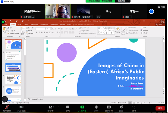168x113 pixels.
Task: Click the New Slide icon
Action: (x=23, y=30)
